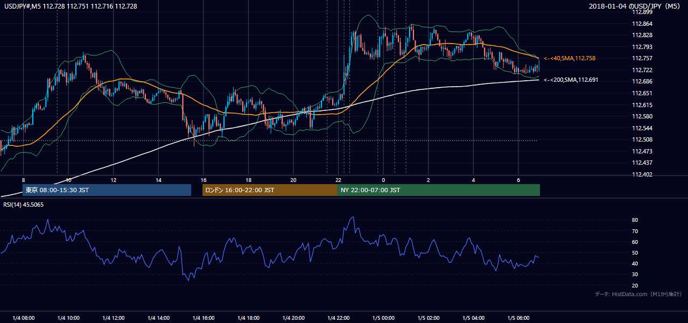This screenshot has width=688, height=323.
Task: Click price axis label 112.757
Action: coord(642,58)
